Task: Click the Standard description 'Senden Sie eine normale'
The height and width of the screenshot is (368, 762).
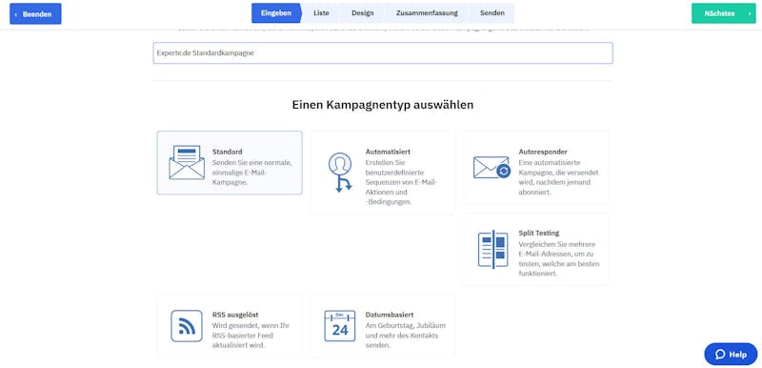Action: click(251, 173)
